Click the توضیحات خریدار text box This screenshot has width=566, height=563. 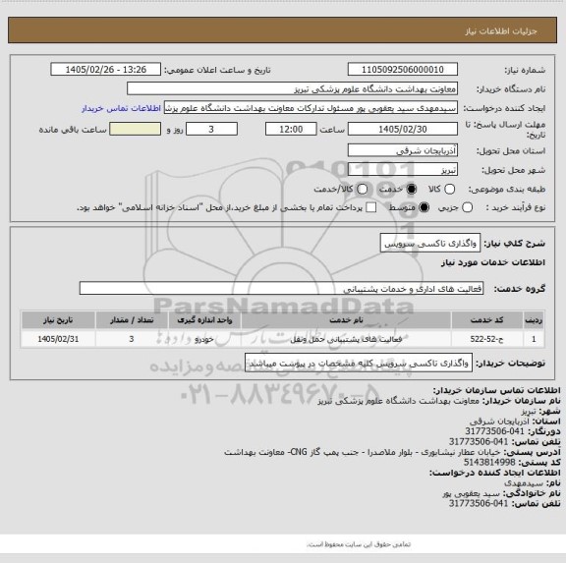359,363
